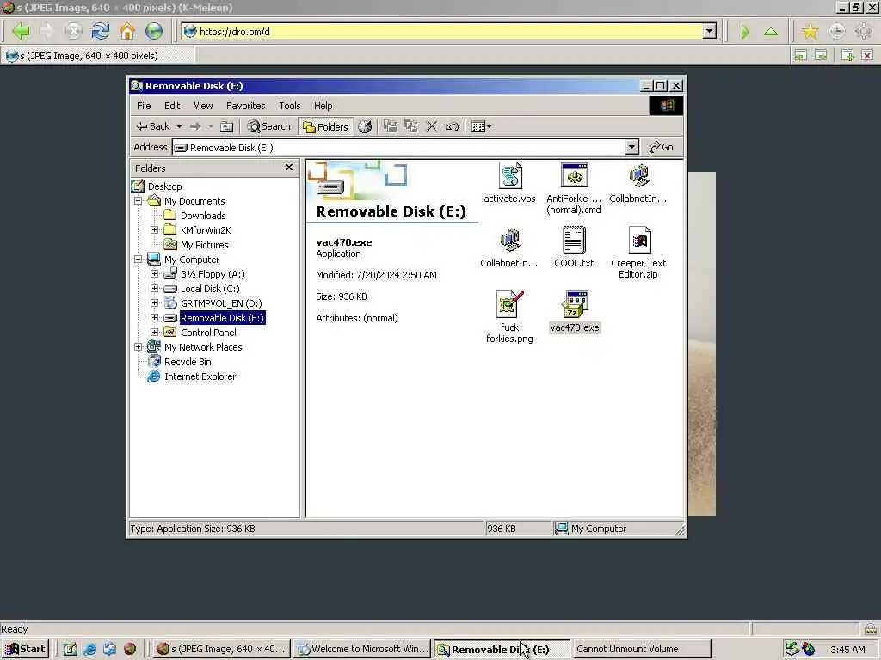
Task: Click the Start button
Action: point(26,649)
